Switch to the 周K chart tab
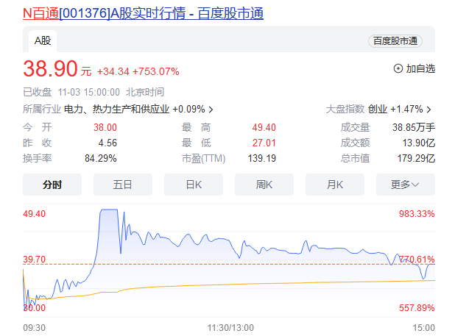The image size is (455, 336). 264,185
